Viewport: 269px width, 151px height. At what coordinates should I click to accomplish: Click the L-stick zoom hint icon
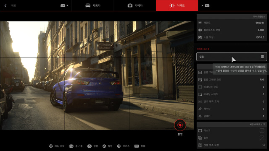pyautogui.click(x=71, y=146)
